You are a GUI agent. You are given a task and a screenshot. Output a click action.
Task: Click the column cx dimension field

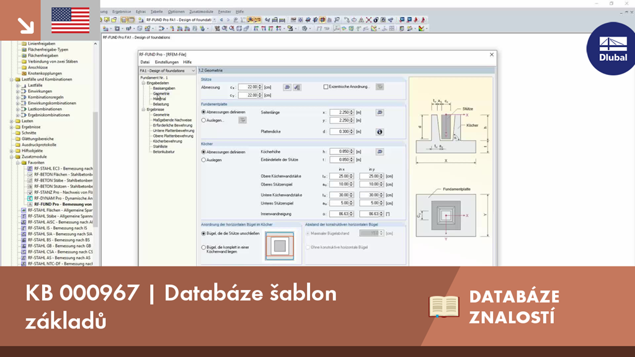pyautogui.click(x=248, y=87)
